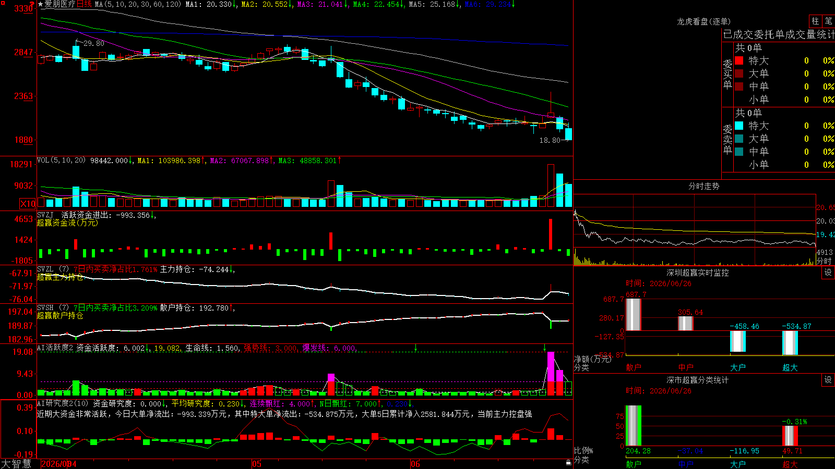Image resolution: width=835 pixels, height=469 pixels.
Task: Click the 散户持仓: 192.780 value
Action: [x=197, y=308]
